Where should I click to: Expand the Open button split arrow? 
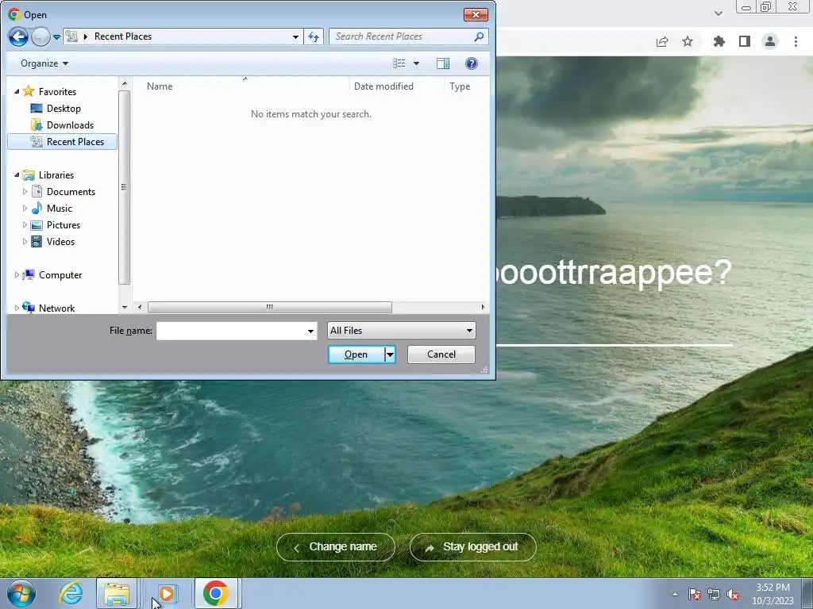(391, 354)
